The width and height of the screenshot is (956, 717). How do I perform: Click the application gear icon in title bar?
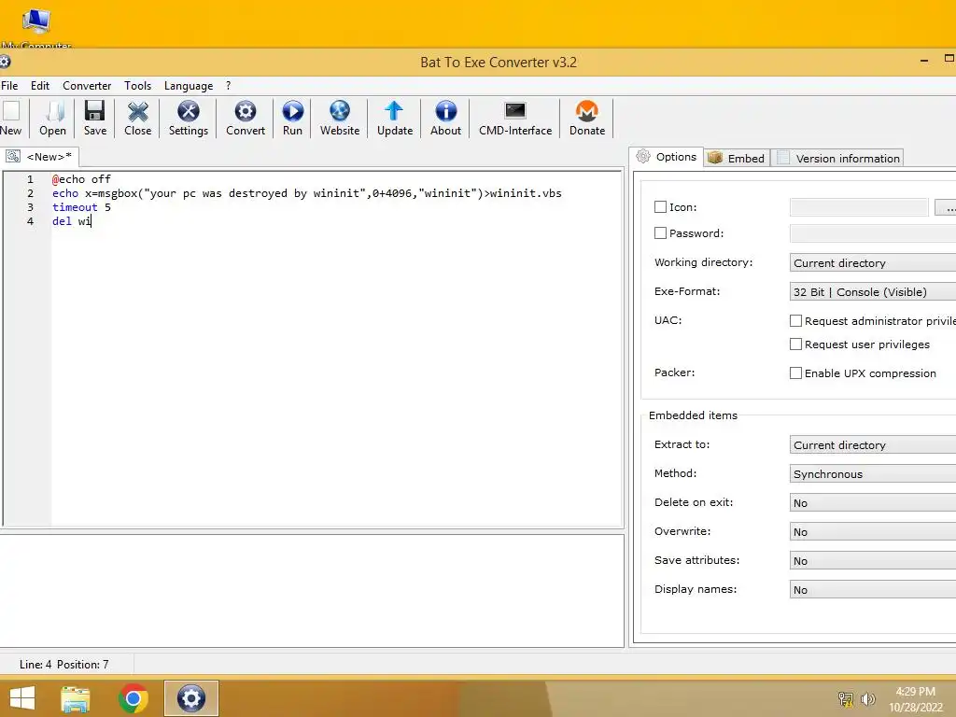pos(5,62)
